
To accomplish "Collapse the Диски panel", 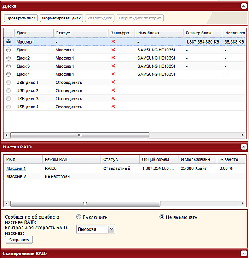I will pyautogui.click(x=243, y=6).
